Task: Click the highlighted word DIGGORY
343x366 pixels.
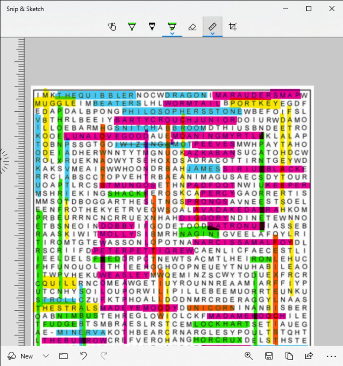Action: tap(203, 218)
